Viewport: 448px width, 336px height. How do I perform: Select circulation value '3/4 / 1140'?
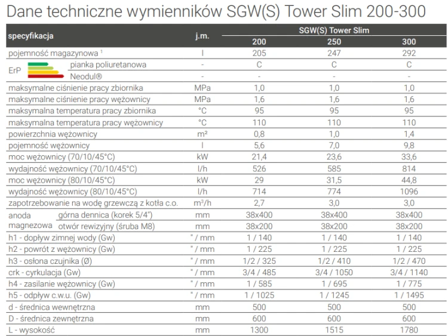(x=409, y=273)
